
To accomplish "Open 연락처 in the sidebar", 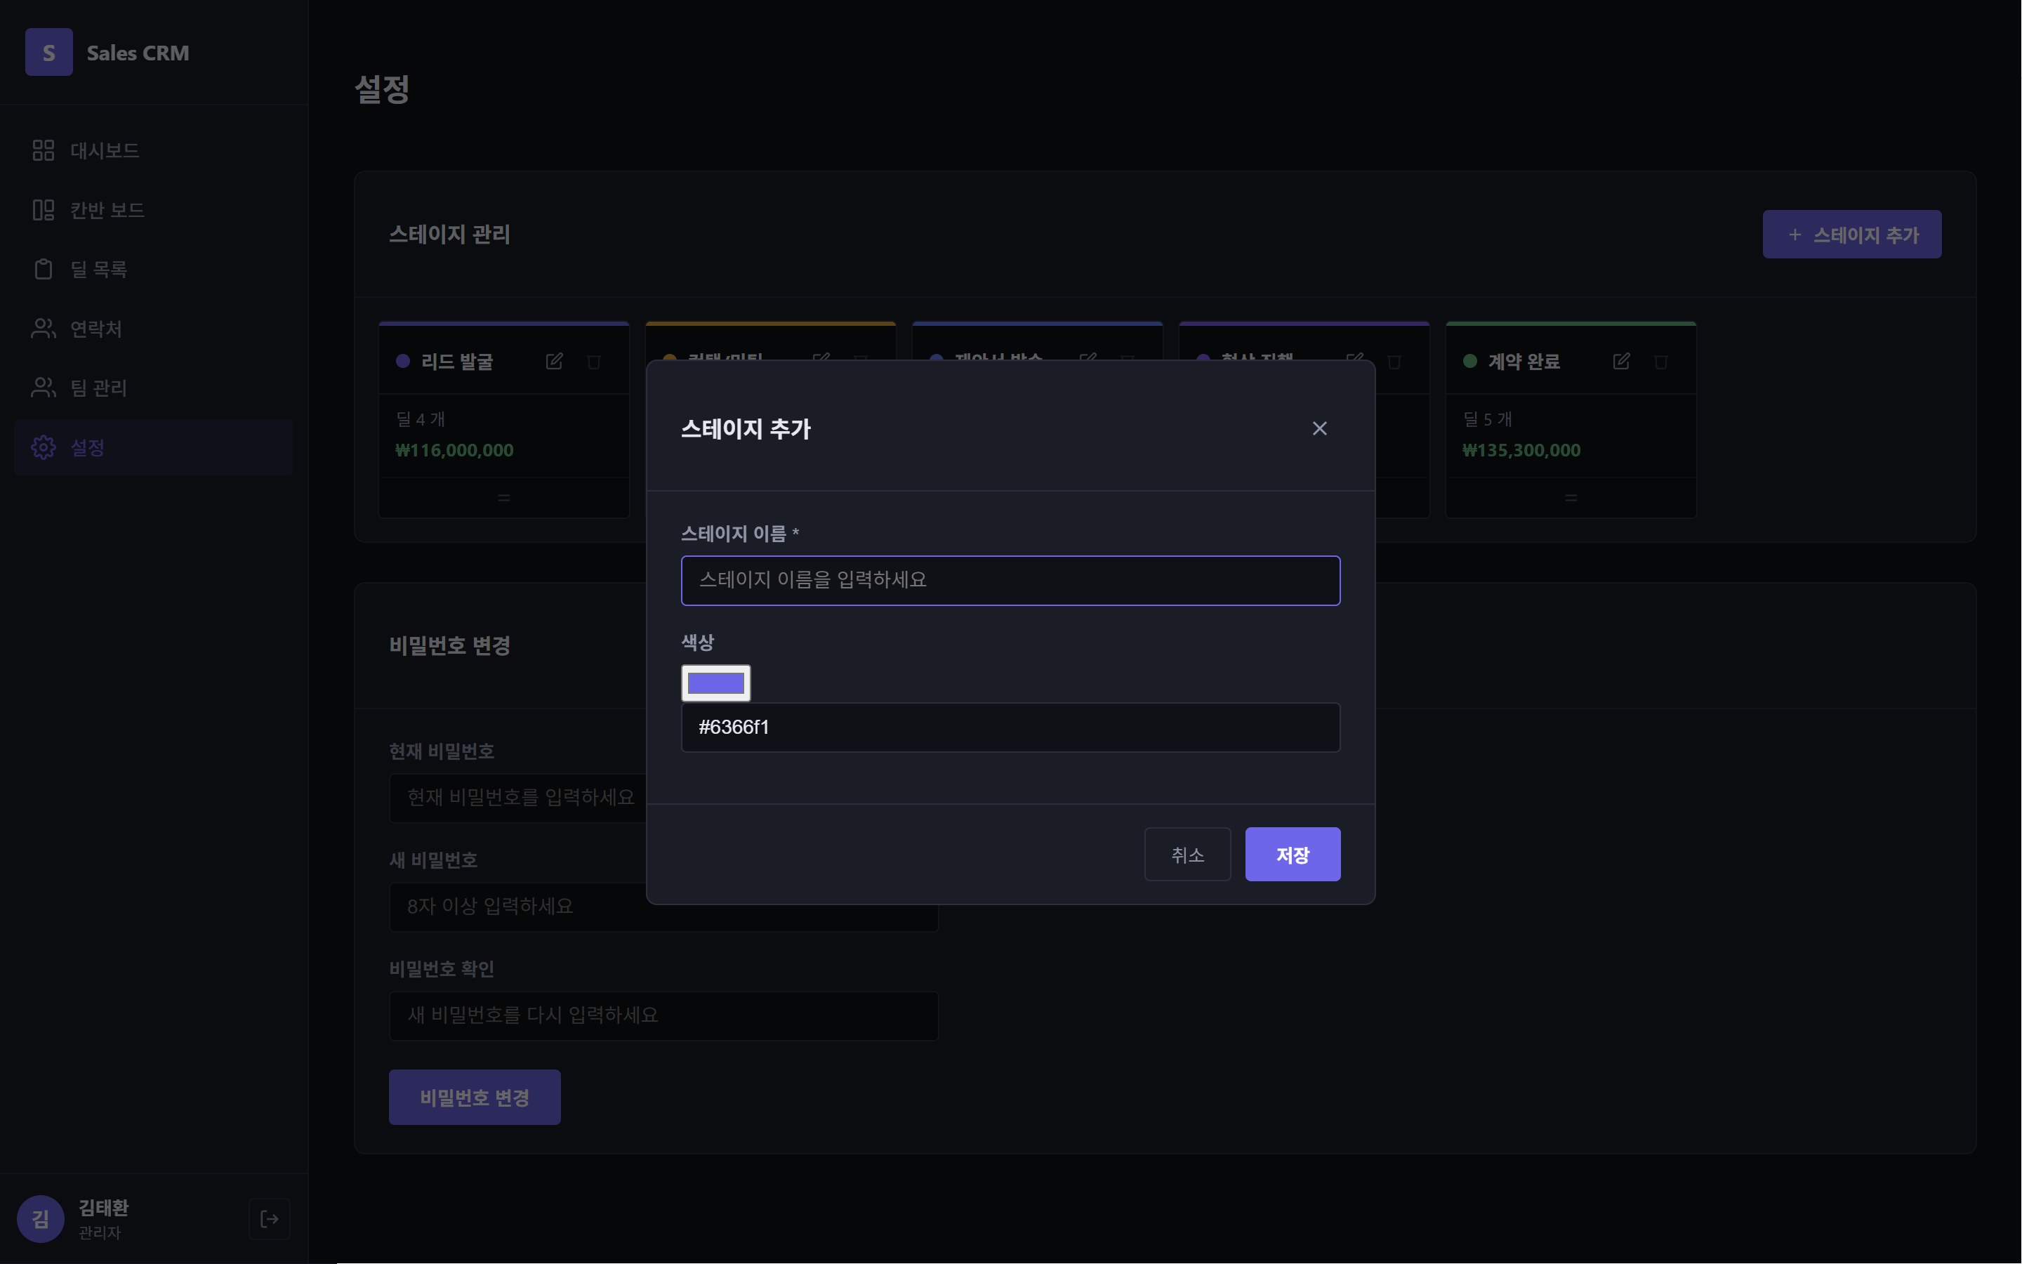I will (154, 329).
